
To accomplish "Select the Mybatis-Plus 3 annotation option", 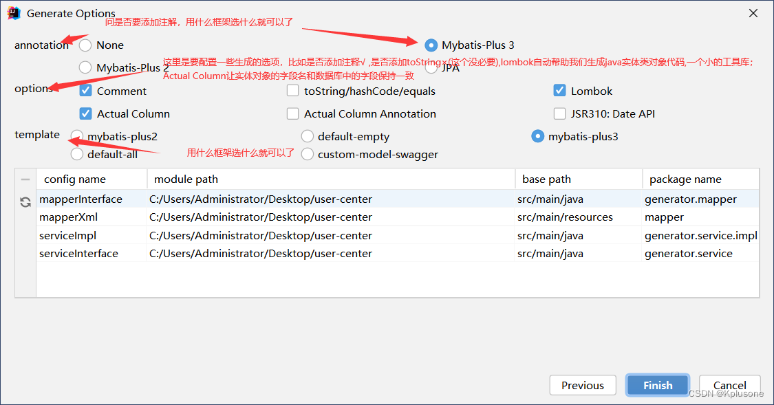I will 431,45.
